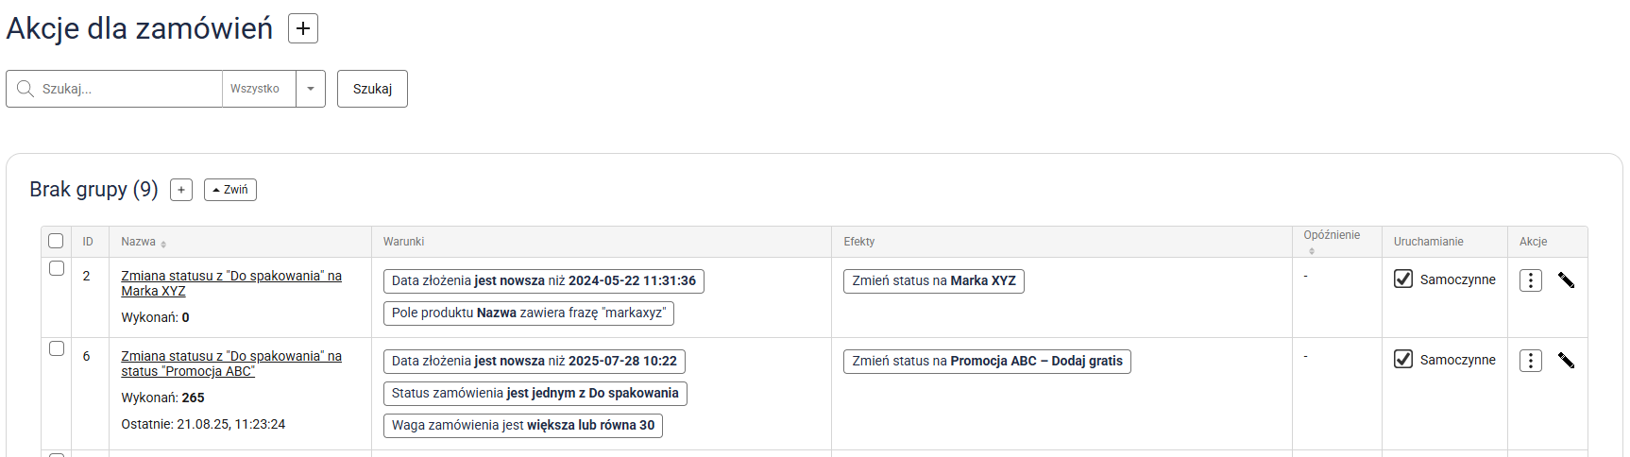The width and height of the screenshot is (1630, 457).
Task: Click pencil edit icon for action ID 6
Action: pos(1566,361)
